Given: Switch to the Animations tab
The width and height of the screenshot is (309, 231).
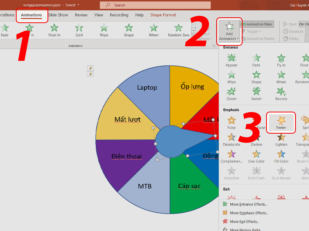Looking at the screenshot, I should [x=31, y=15].
